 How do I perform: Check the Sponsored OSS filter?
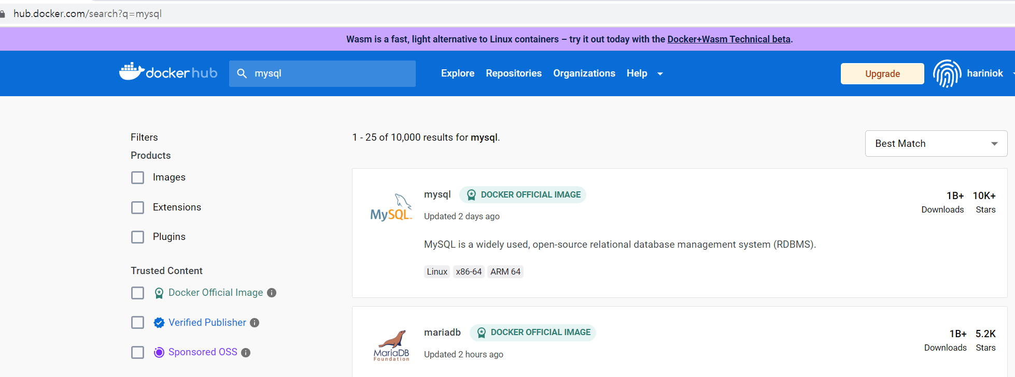137,353
